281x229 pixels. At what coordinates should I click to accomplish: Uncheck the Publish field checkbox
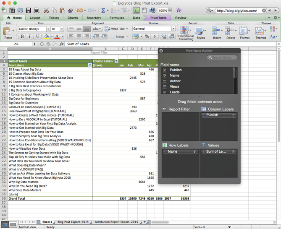[165, 70]
